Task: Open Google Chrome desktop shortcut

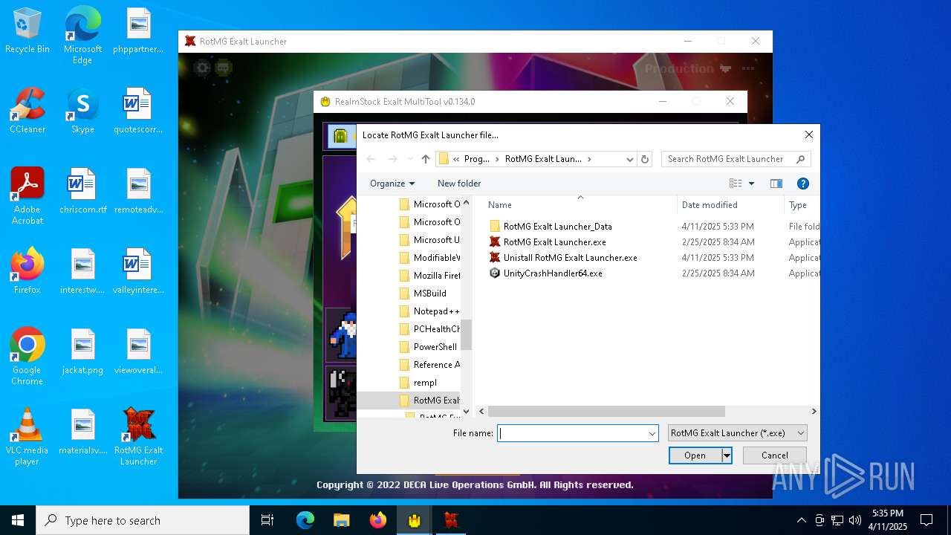Action: coord(27,357)
